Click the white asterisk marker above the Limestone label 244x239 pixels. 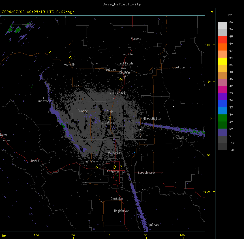[x=43, y=98]
